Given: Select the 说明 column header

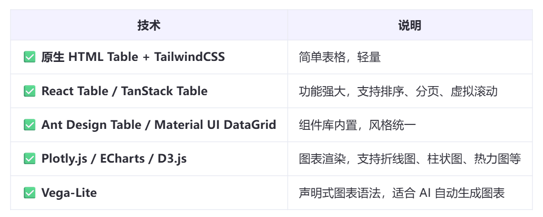Looking at the screenshot, I should (410, 25).
